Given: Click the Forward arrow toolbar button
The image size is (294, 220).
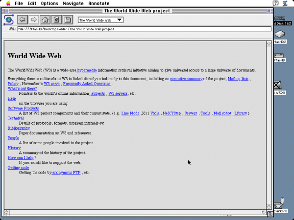Looking at the screenshot, I should pos(34,20).
